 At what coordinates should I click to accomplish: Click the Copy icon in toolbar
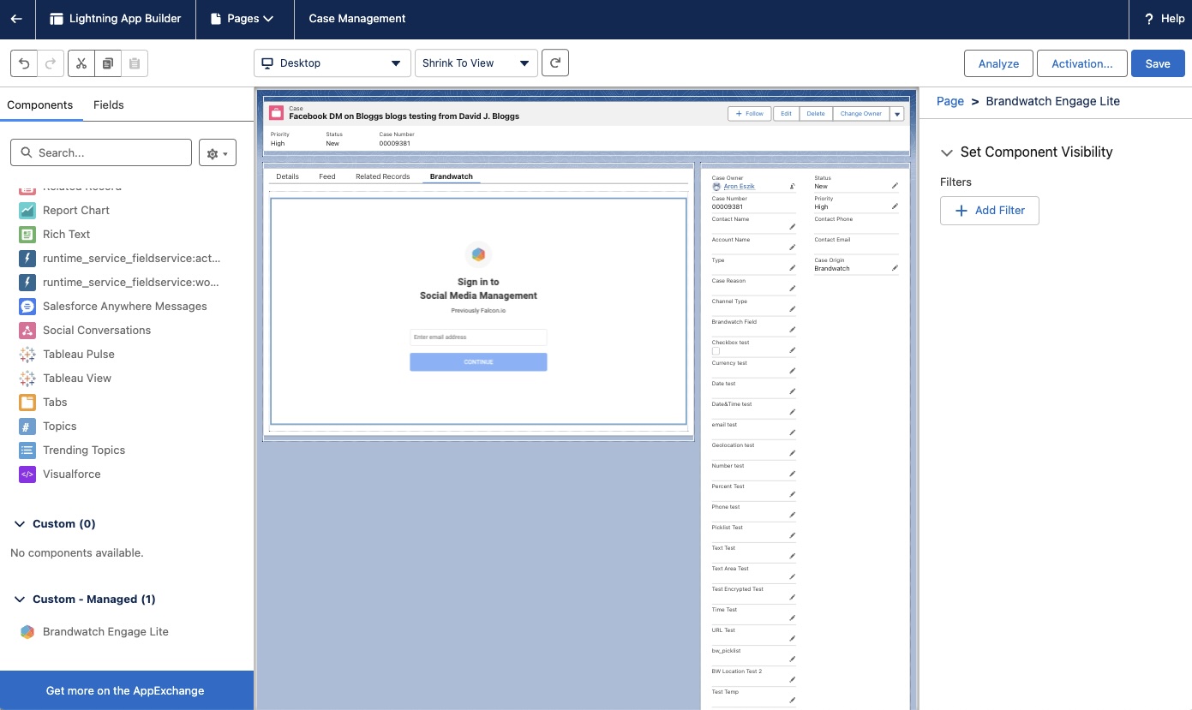point(108,63)
